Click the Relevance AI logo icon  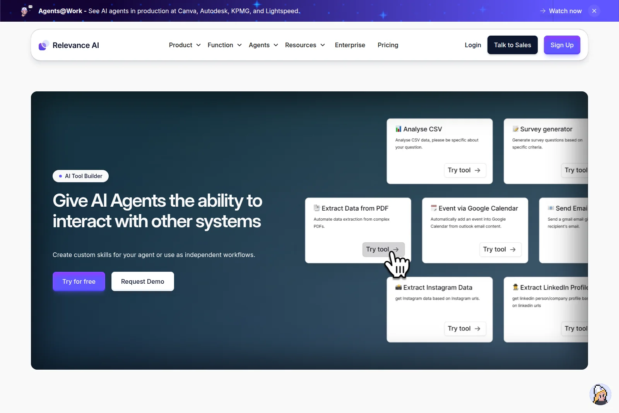point(43,45)
